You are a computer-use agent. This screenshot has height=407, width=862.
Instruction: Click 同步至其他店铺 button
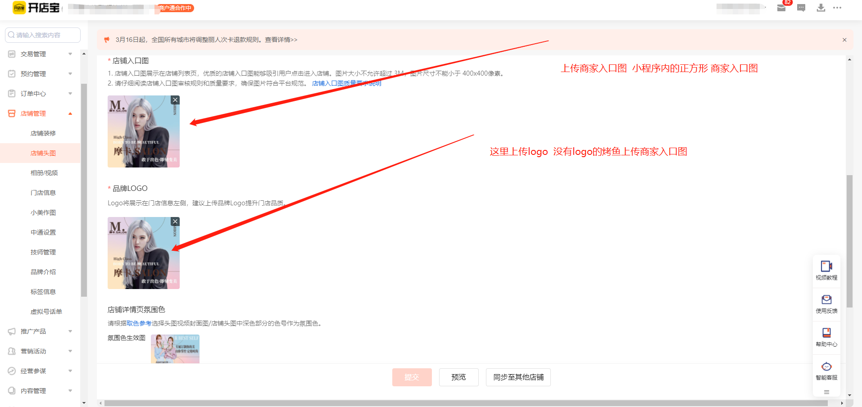(x=518, y=377)
